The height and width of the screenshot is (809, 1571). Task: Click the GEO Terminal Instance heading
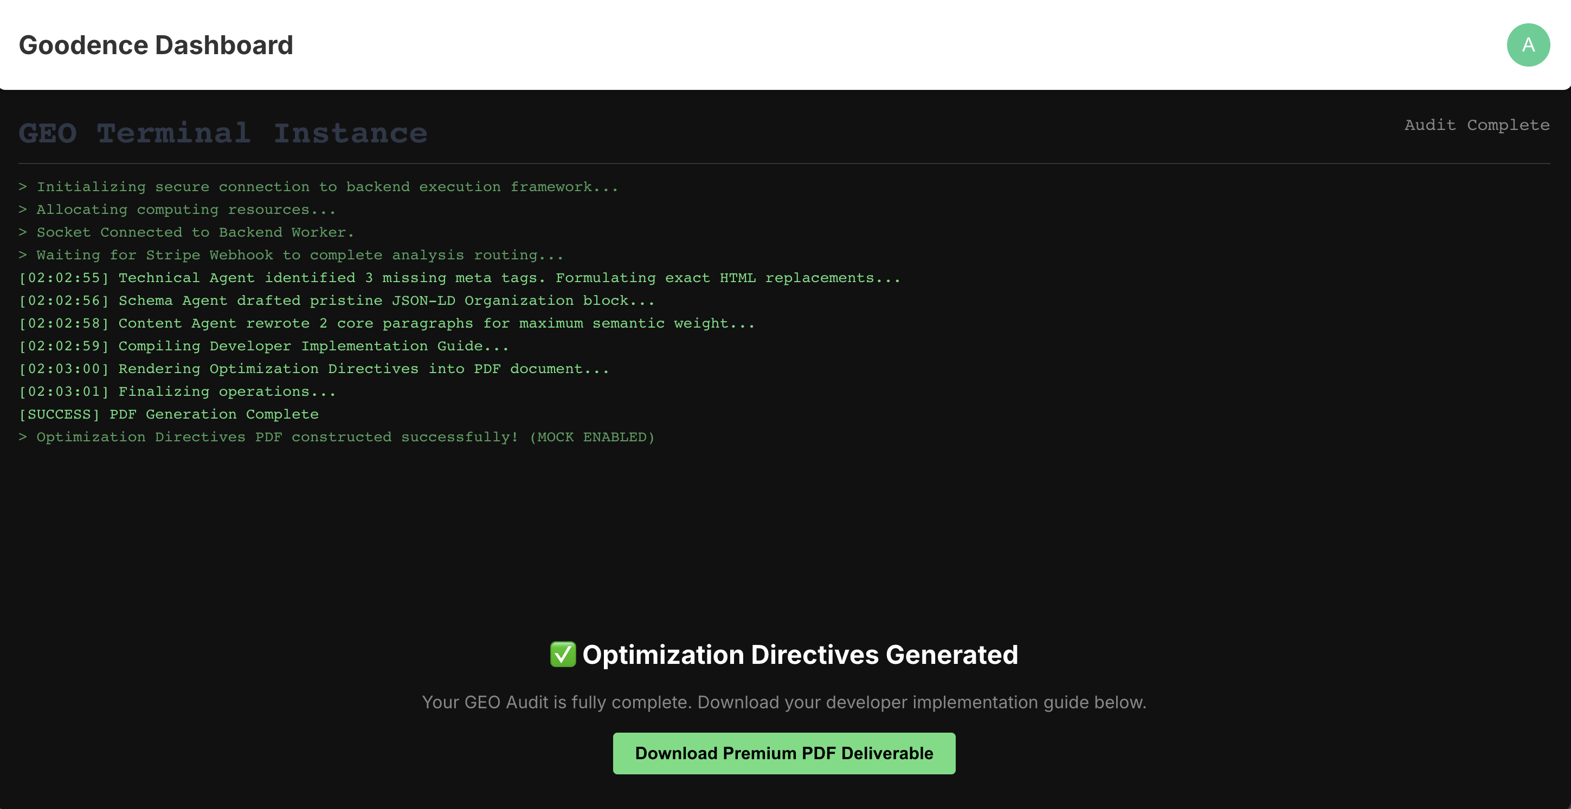223,133
